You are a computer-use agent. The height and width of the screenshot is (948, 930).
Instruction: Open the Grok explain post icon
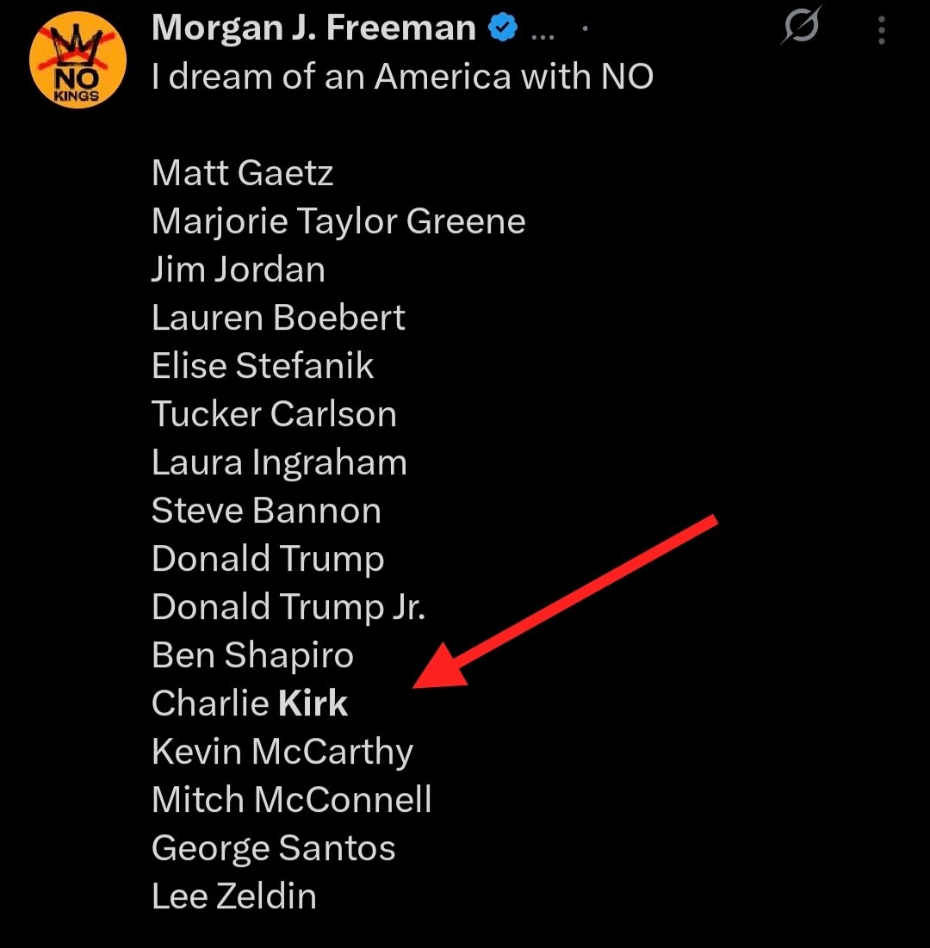coord(801,25)
